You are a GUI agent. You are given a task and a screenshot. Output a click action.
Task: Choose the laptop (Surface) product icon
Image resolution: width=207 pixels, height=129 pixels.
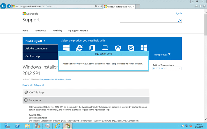tap(105, 48)
